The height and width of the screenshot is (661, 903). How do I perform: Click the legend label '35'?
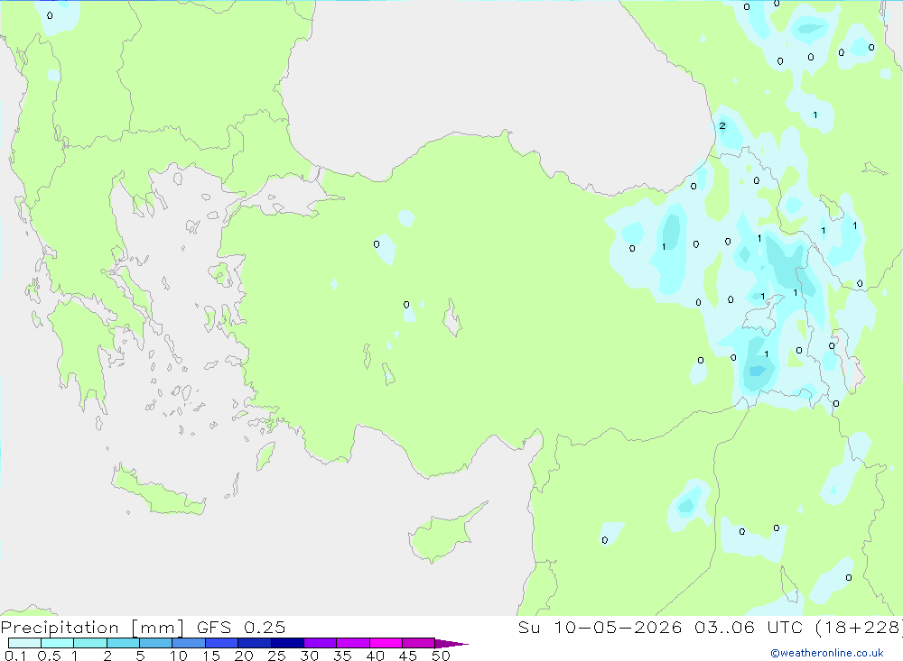point(342,656)
